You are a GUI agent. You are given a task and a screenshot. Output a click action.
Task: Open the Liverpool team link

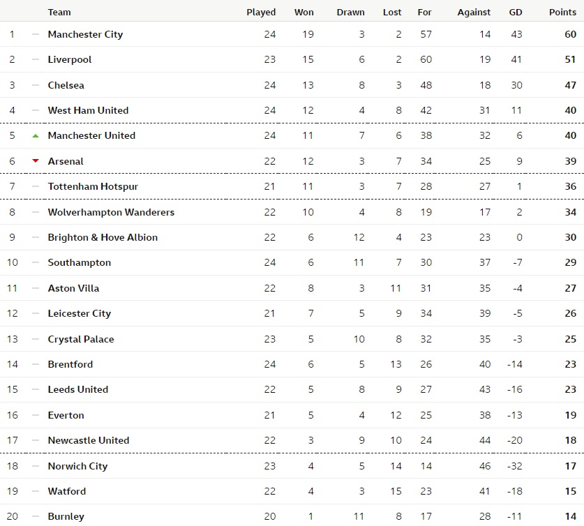(70, 59)
